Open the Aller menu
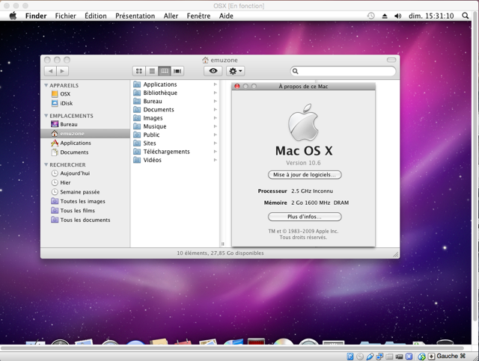The height and width of the screenshot is (361, 479). point(171,16)
